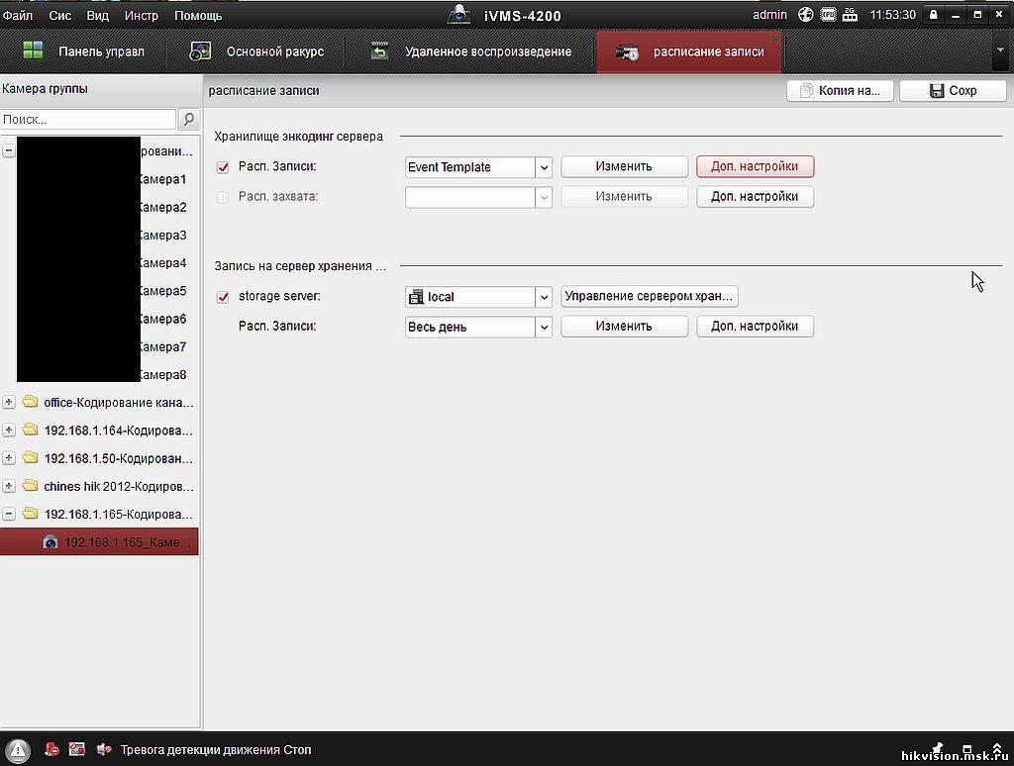The image size is (1014, 766).
Task: Open the Весь день schedule dropdown
Action: 544,328
